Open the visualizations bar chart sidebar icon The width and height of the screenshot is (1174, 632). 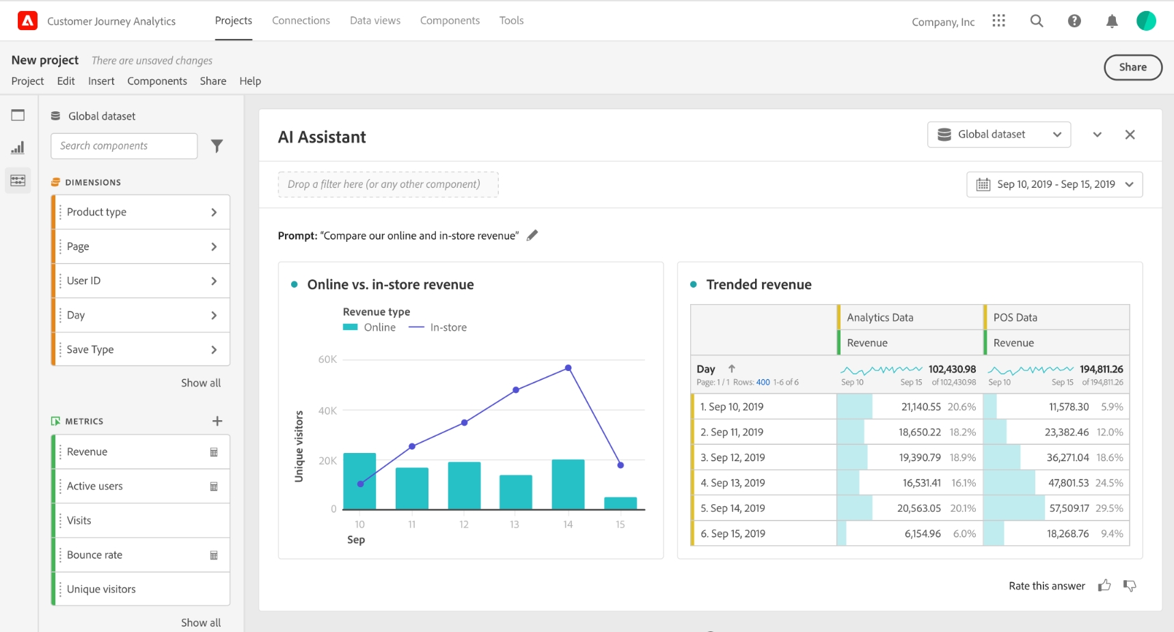(18, 148)
